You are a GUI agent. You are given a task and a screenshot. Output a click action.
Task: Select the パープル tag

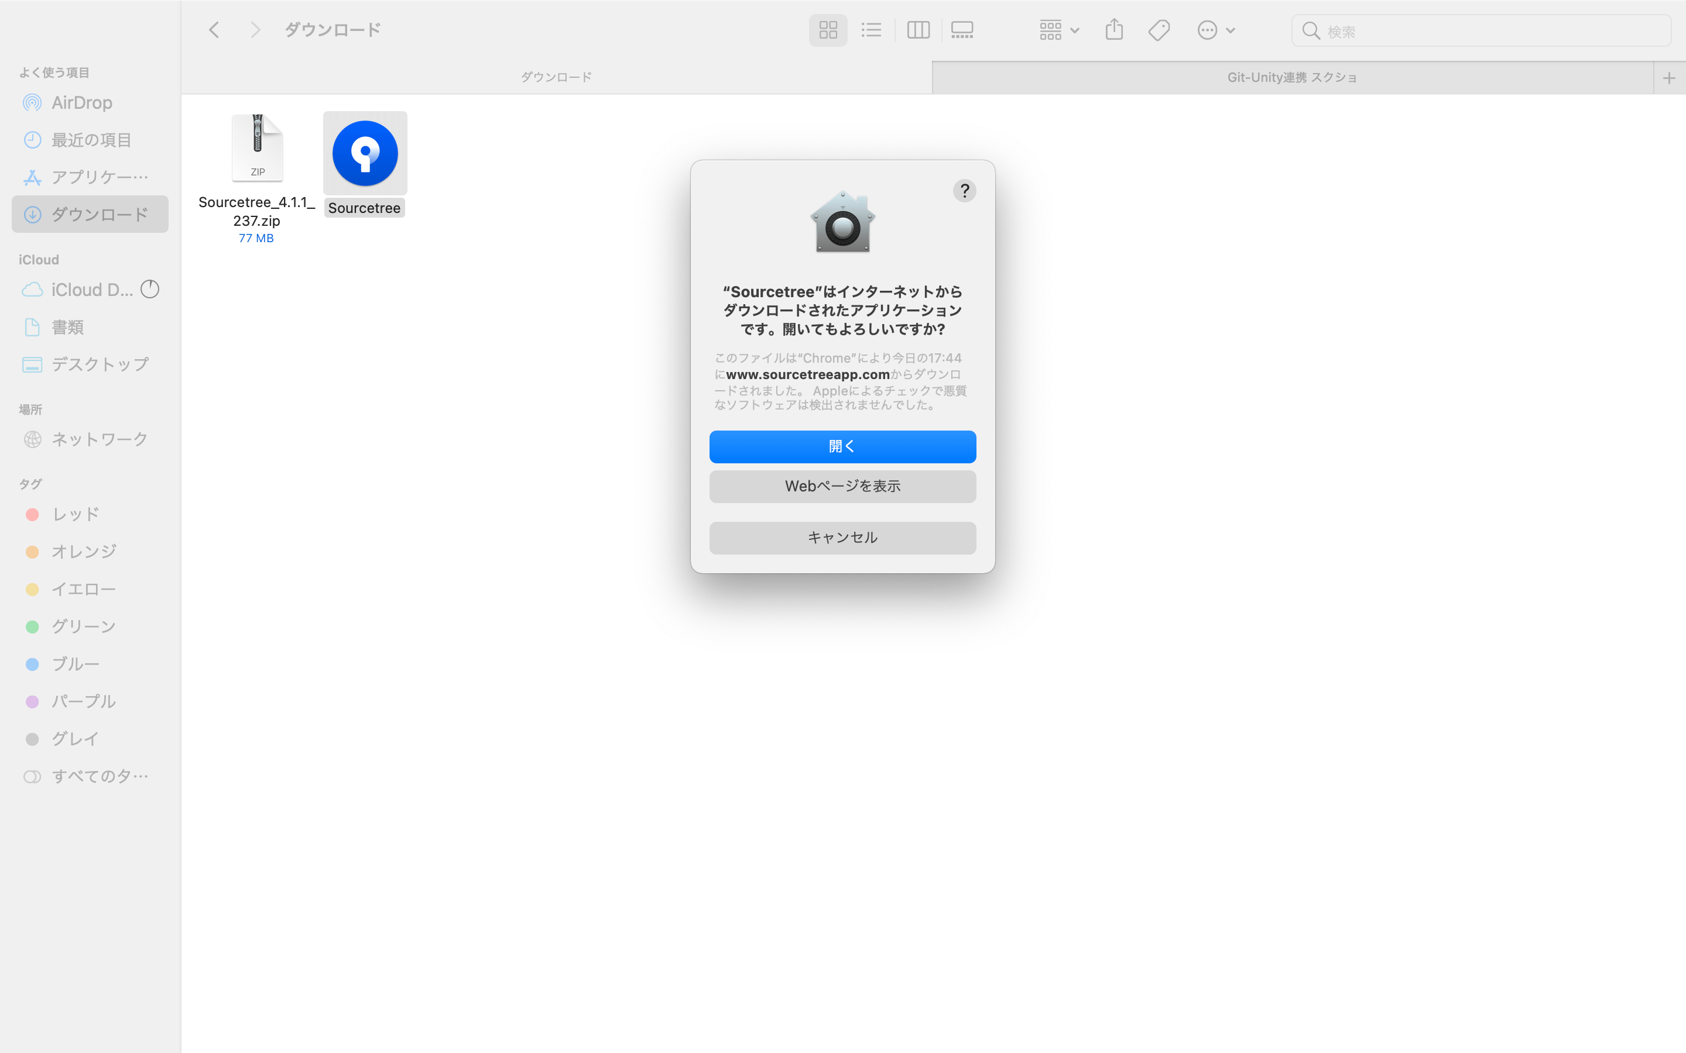[90, 701]
